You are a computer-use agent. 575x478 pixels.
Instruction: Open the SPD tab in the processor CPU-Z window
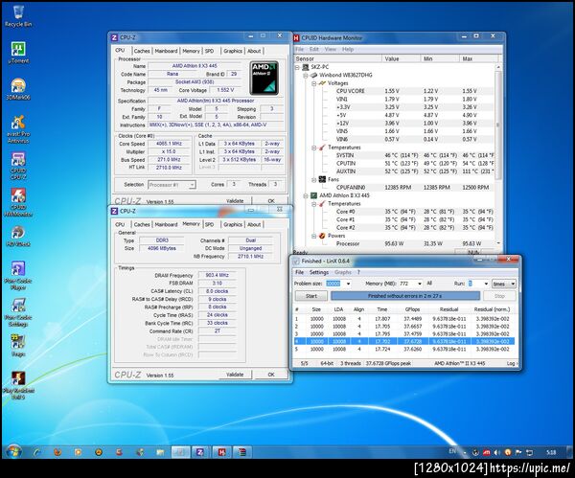click(x=209, y=51)
